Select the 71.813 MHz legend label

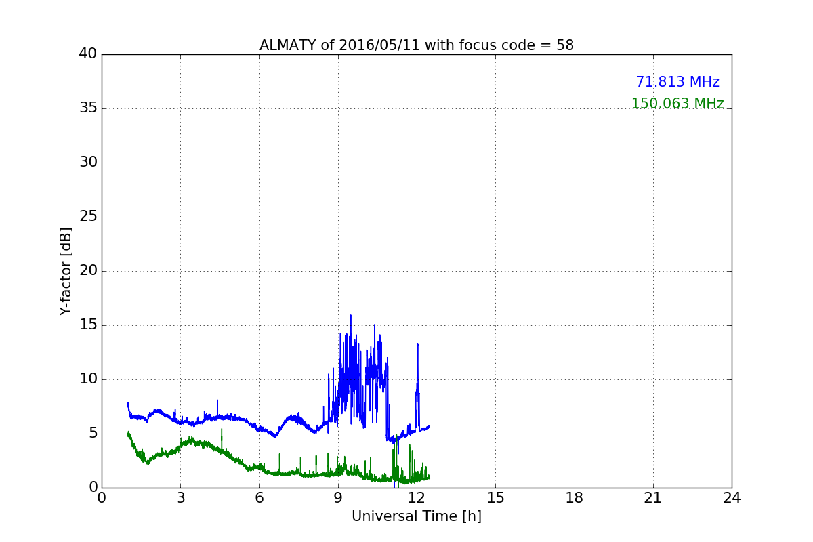pos(677,82)
